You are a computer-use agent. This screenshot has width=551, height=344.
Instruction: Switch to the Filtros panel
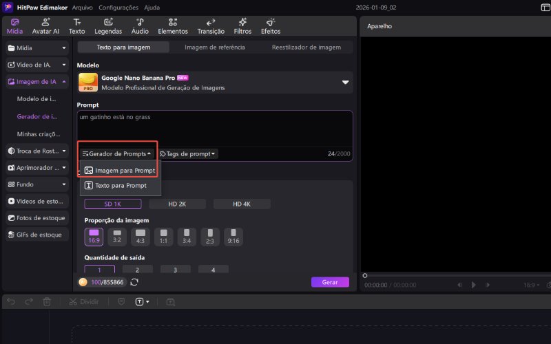pyautogui.click(x=242, y=26)
